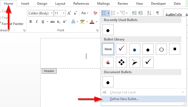Expand the Numbering dropdown arrow
Viewport: 188px width, 107px height.
point(118,13)
